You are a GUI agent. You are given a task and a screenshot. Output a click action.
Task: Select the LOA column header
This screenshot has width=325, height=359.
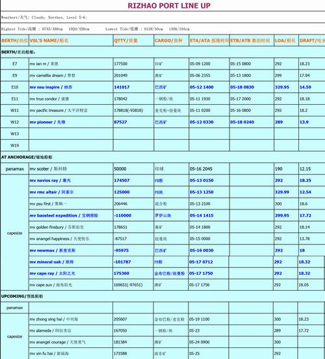pos(285,40)
